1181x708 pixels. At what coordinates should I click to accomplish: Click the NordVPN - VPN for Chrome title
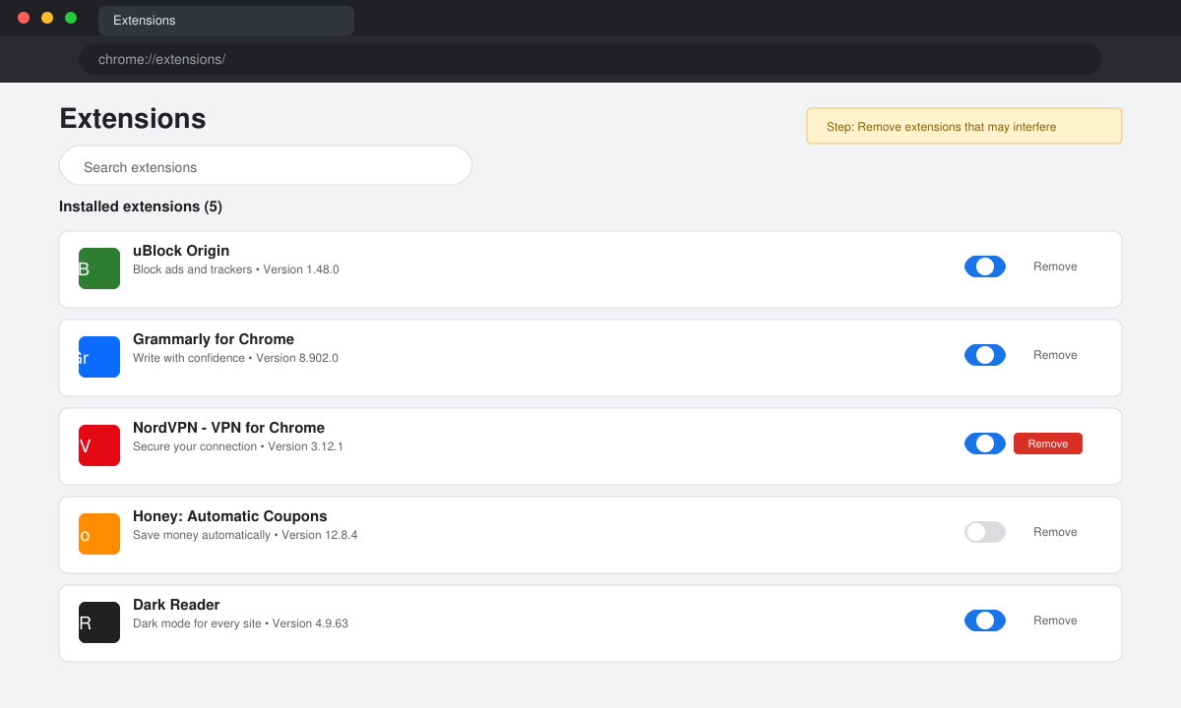coord(228,428)
